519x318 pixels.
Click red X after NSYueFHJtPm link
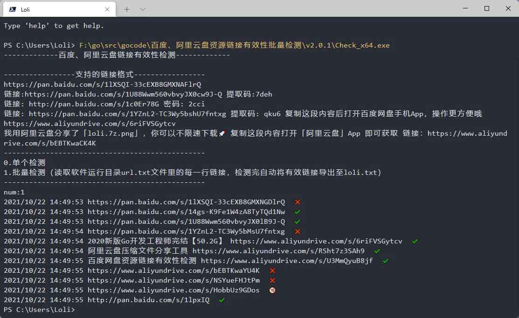(272, 280)
